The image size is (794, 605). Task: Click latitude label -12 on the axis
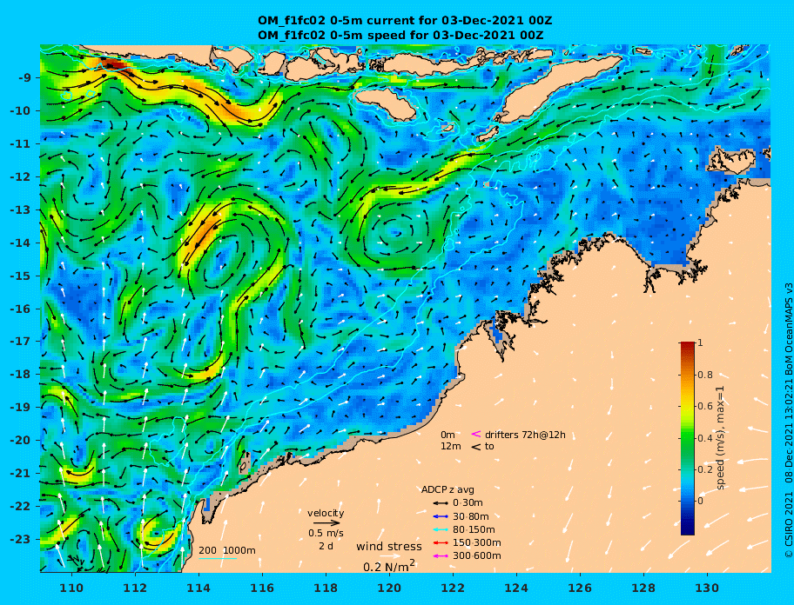coord(20,177)
